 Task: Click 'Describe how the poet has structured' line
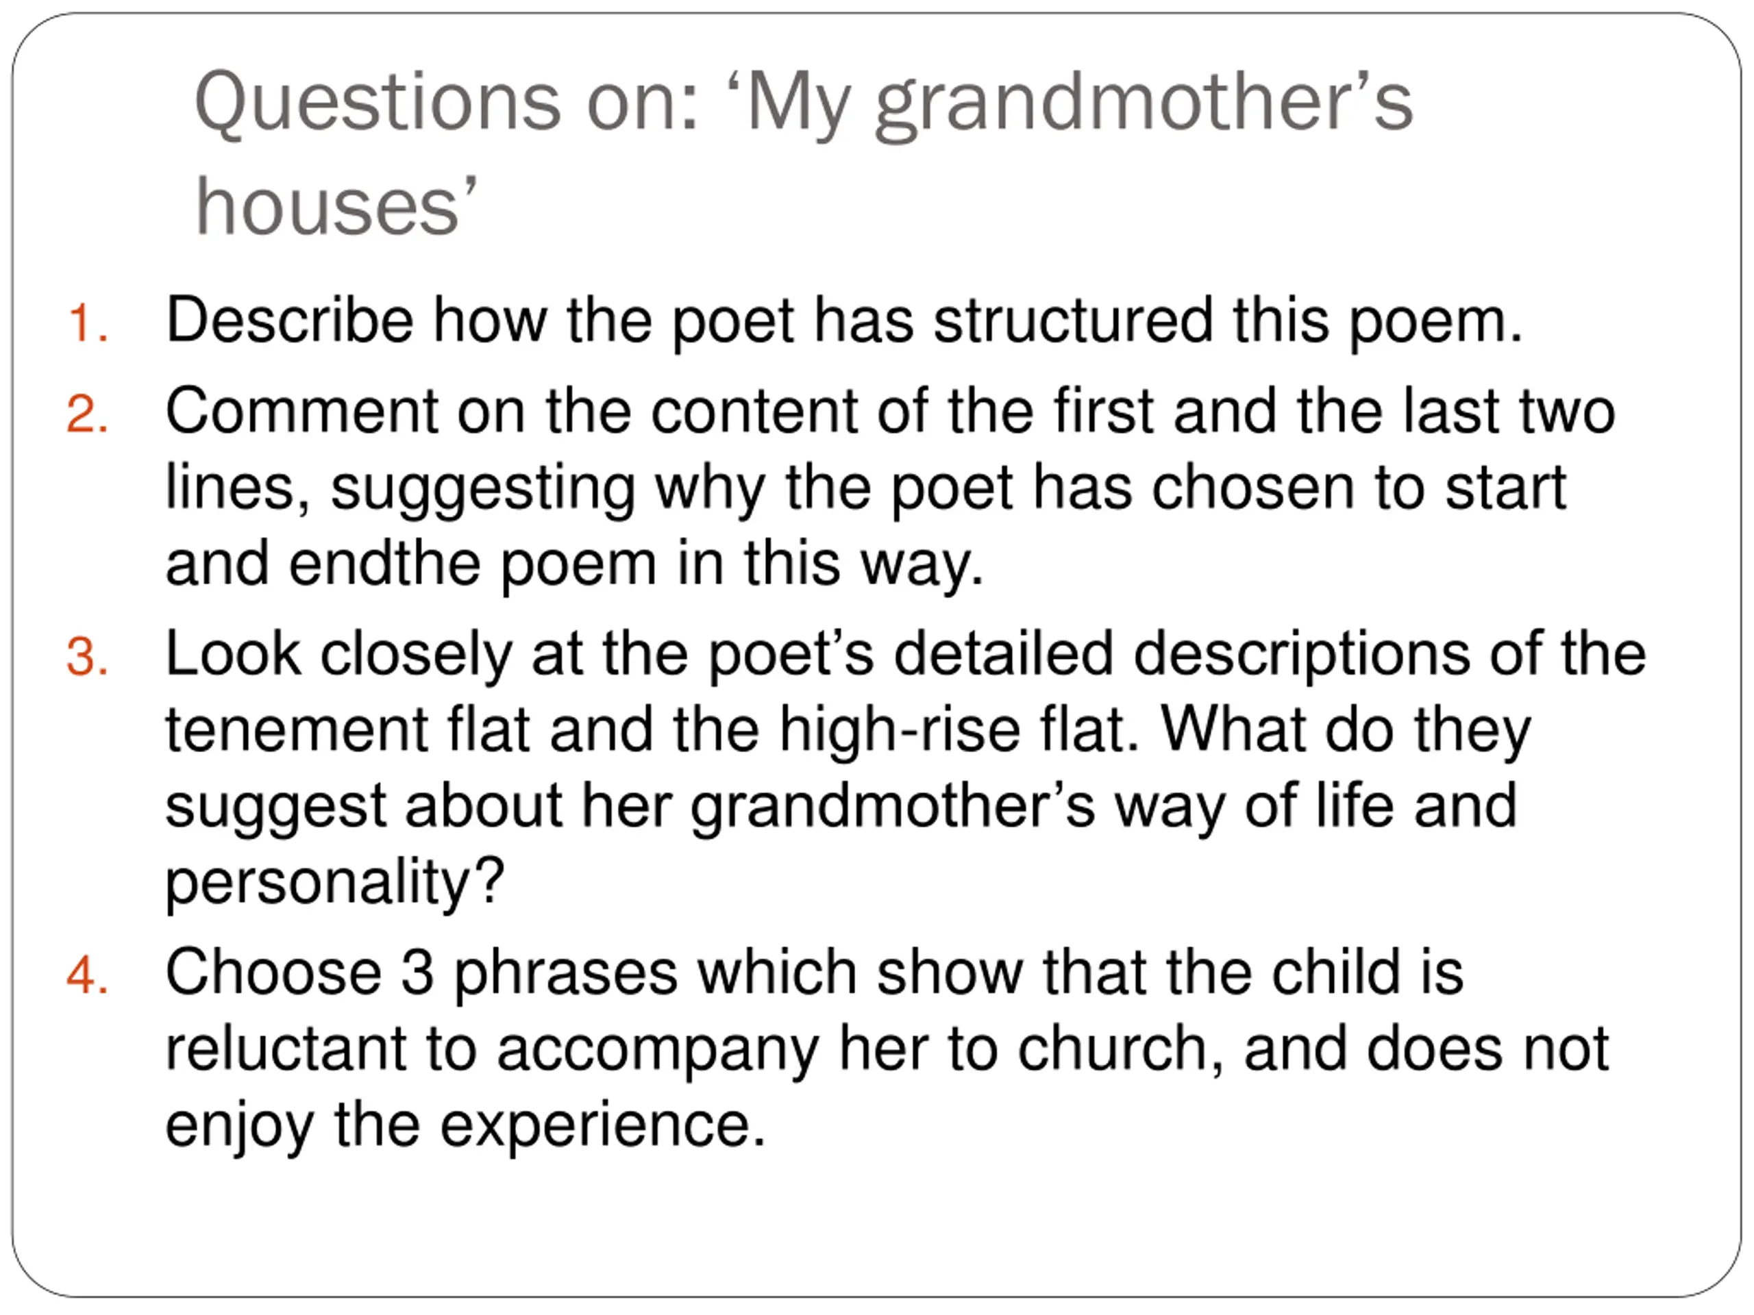[843, 321]
